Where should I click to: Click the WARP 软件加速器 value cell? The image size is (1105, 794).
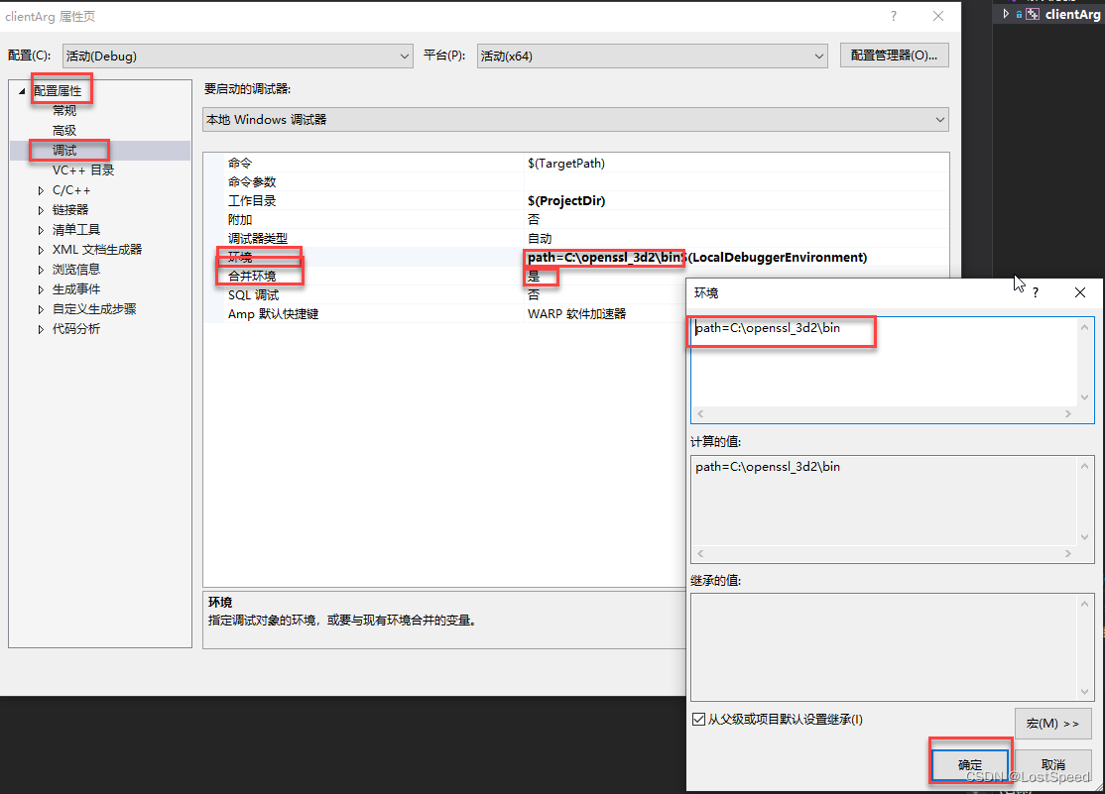pos(576,314)
